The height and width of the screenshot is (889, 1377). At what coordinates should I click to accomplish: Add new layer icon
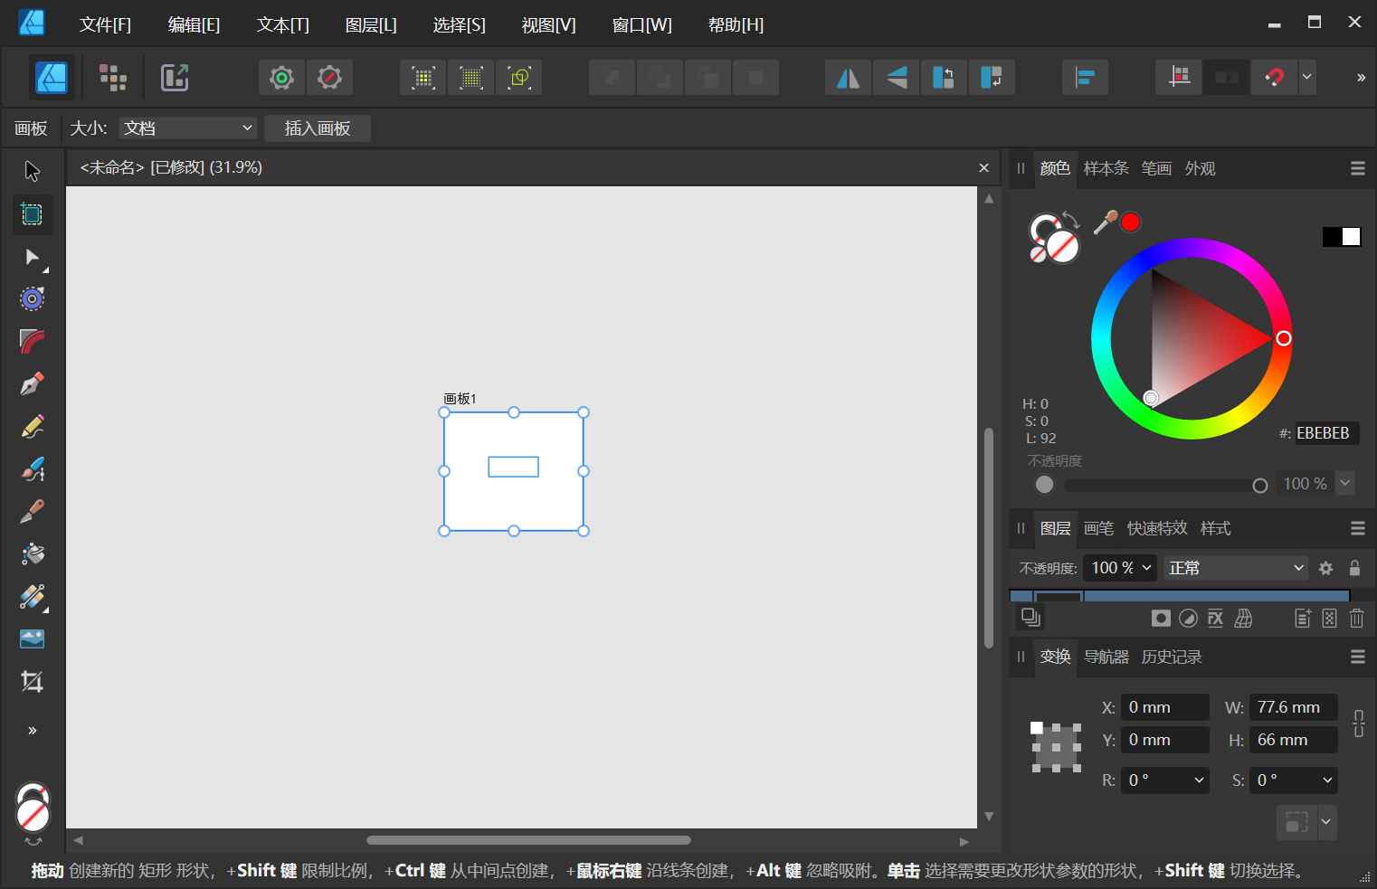[x=1303, y=619]
